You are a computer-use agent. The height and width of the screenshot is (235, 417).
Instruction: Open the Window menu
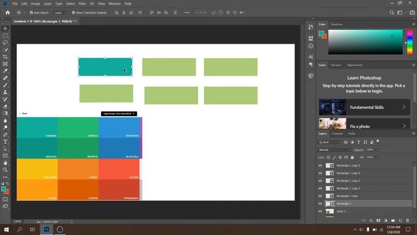point(115,4)
